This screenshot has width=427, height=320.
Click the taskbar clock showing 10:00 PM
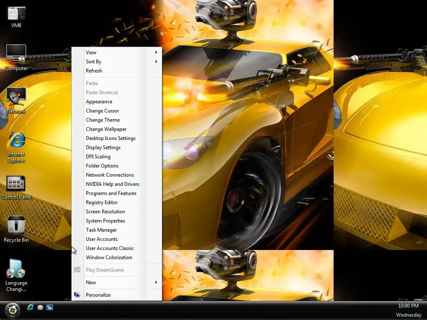pos(408,306)
